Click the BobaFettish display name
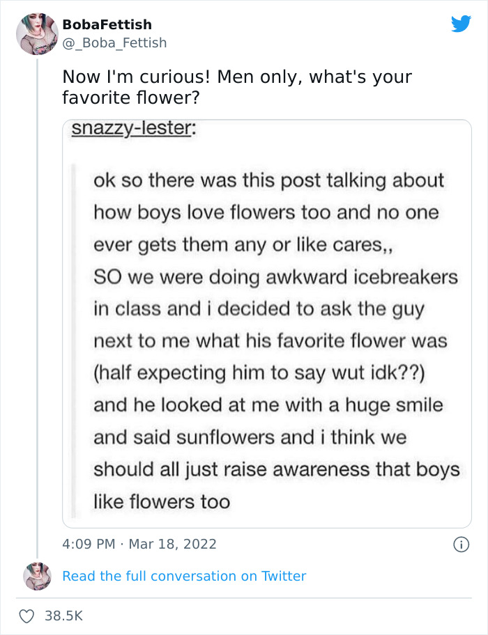 coord(107,24)
